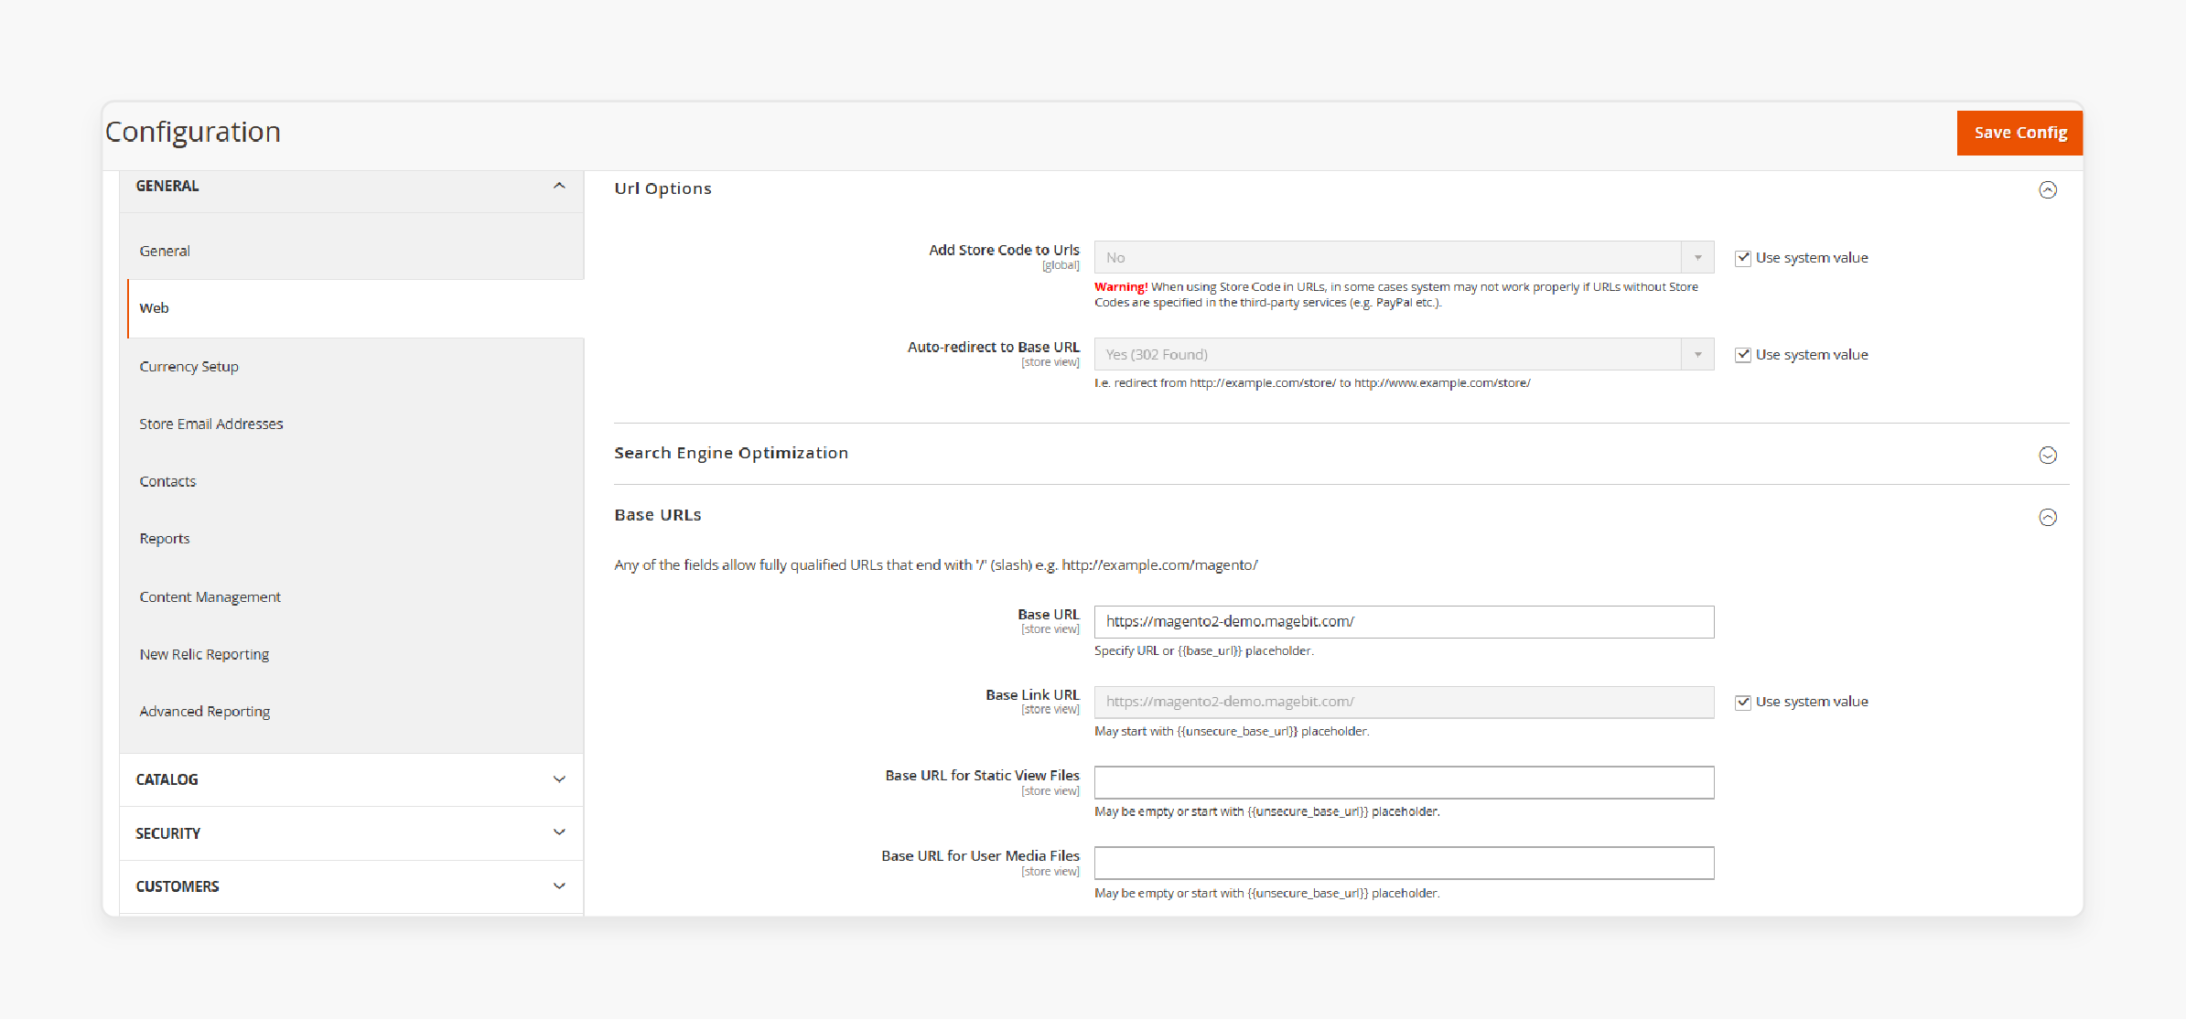The height and width of the screenshot is (1020, 2186).
Task: Click the Base Link URL field
Action: (1404, 703)
